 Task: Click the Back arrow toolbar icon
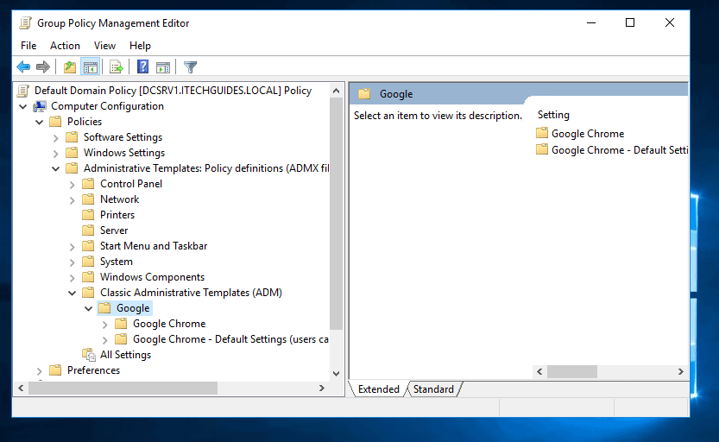click(23, 67)
